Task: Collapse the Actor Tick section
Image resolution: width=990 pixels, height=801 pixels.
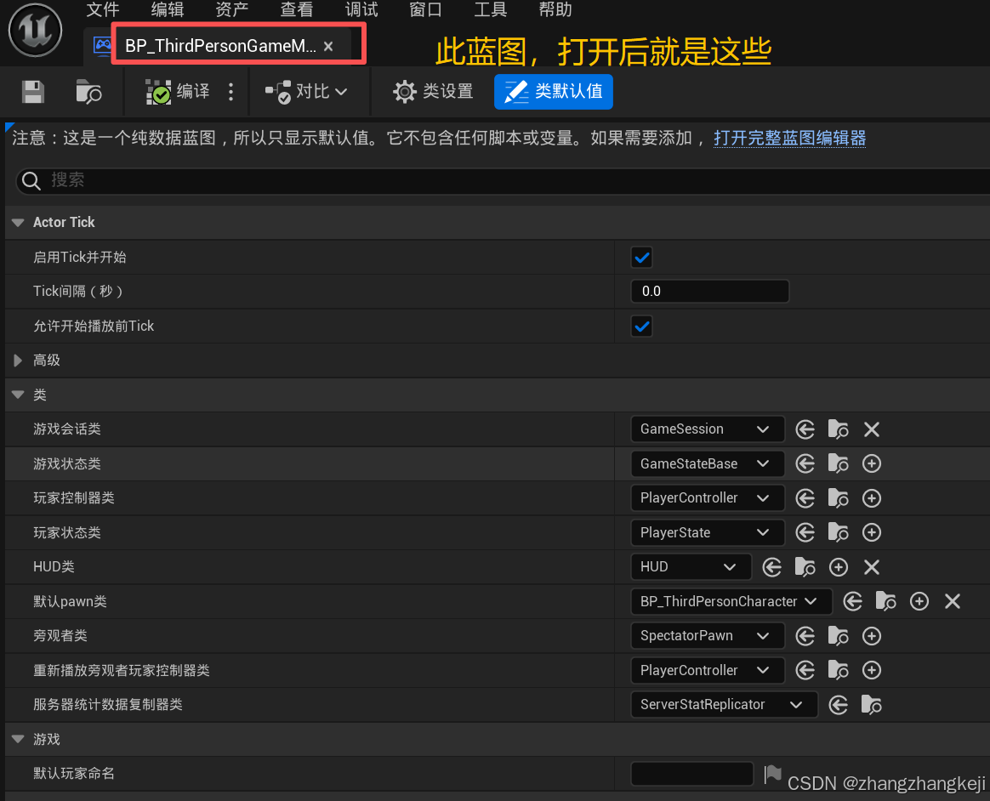Action: (x=18, y=222)
